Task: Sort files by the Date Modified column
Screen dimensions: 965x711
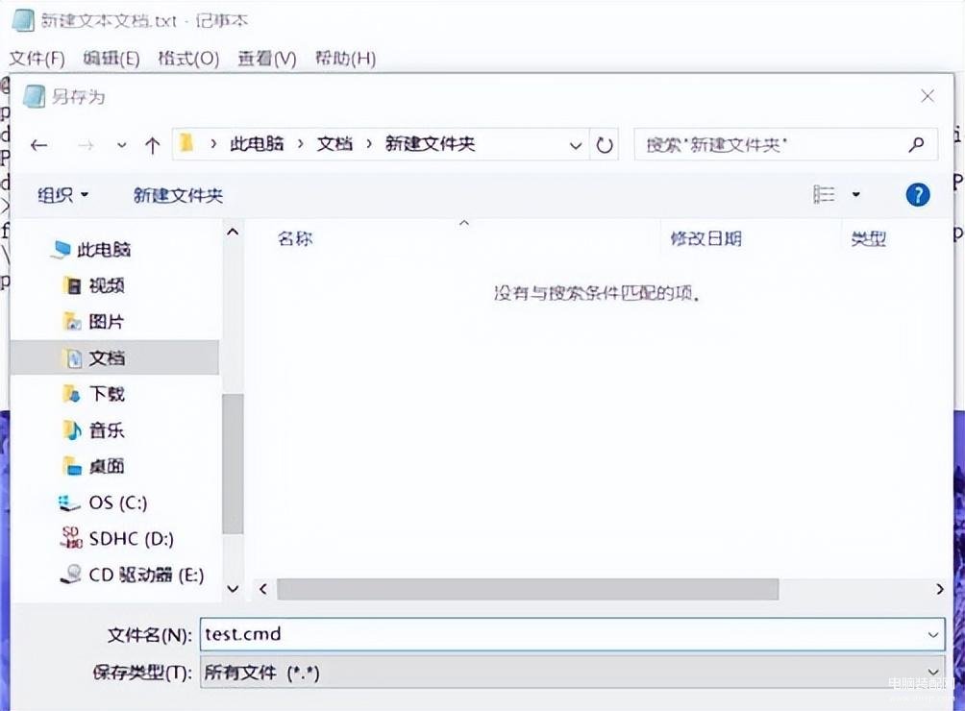Action: coord(705,239)
